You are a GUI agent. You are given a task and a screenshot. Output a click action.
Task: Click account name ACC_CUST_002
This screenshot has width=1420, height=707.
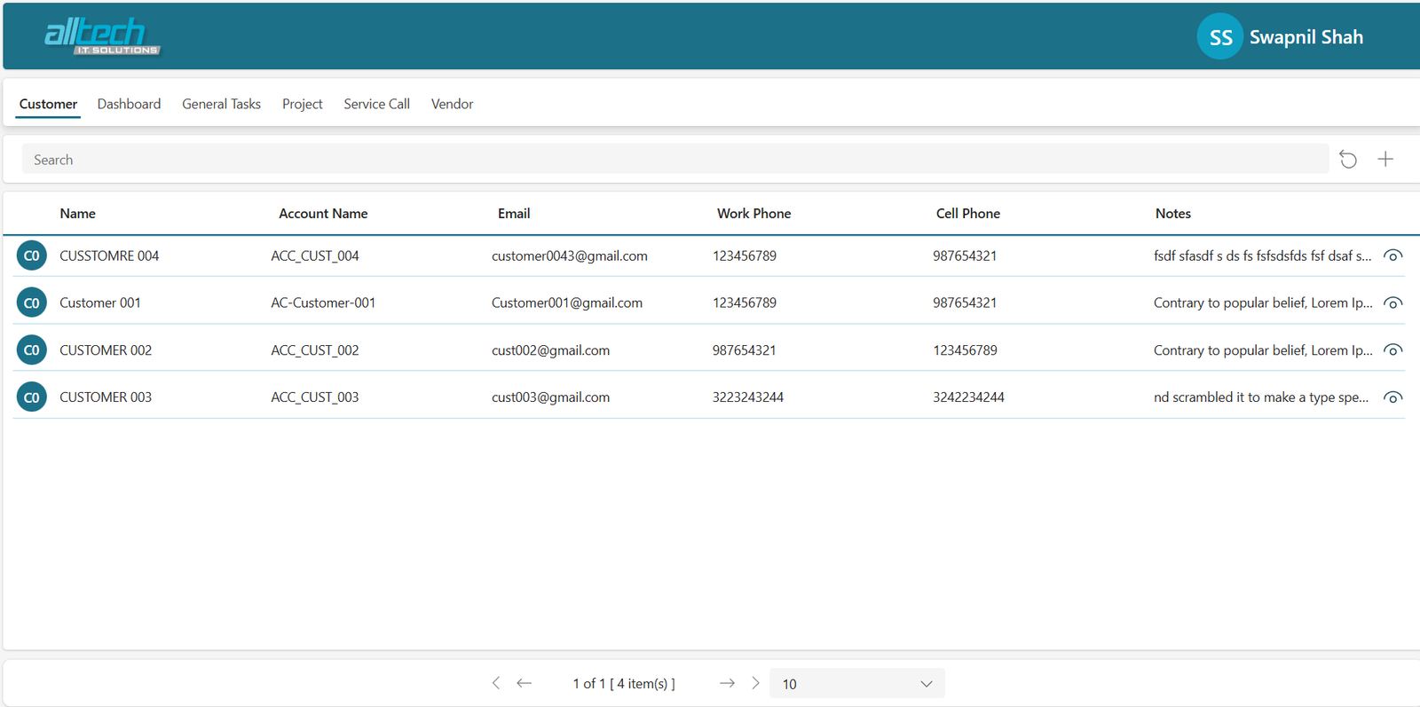(315, 350)
